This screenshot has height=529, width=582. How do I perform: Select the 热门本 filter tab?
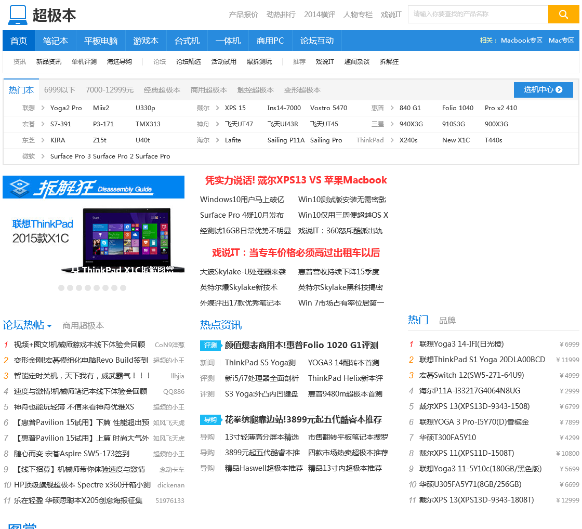[x=21, y=90]
